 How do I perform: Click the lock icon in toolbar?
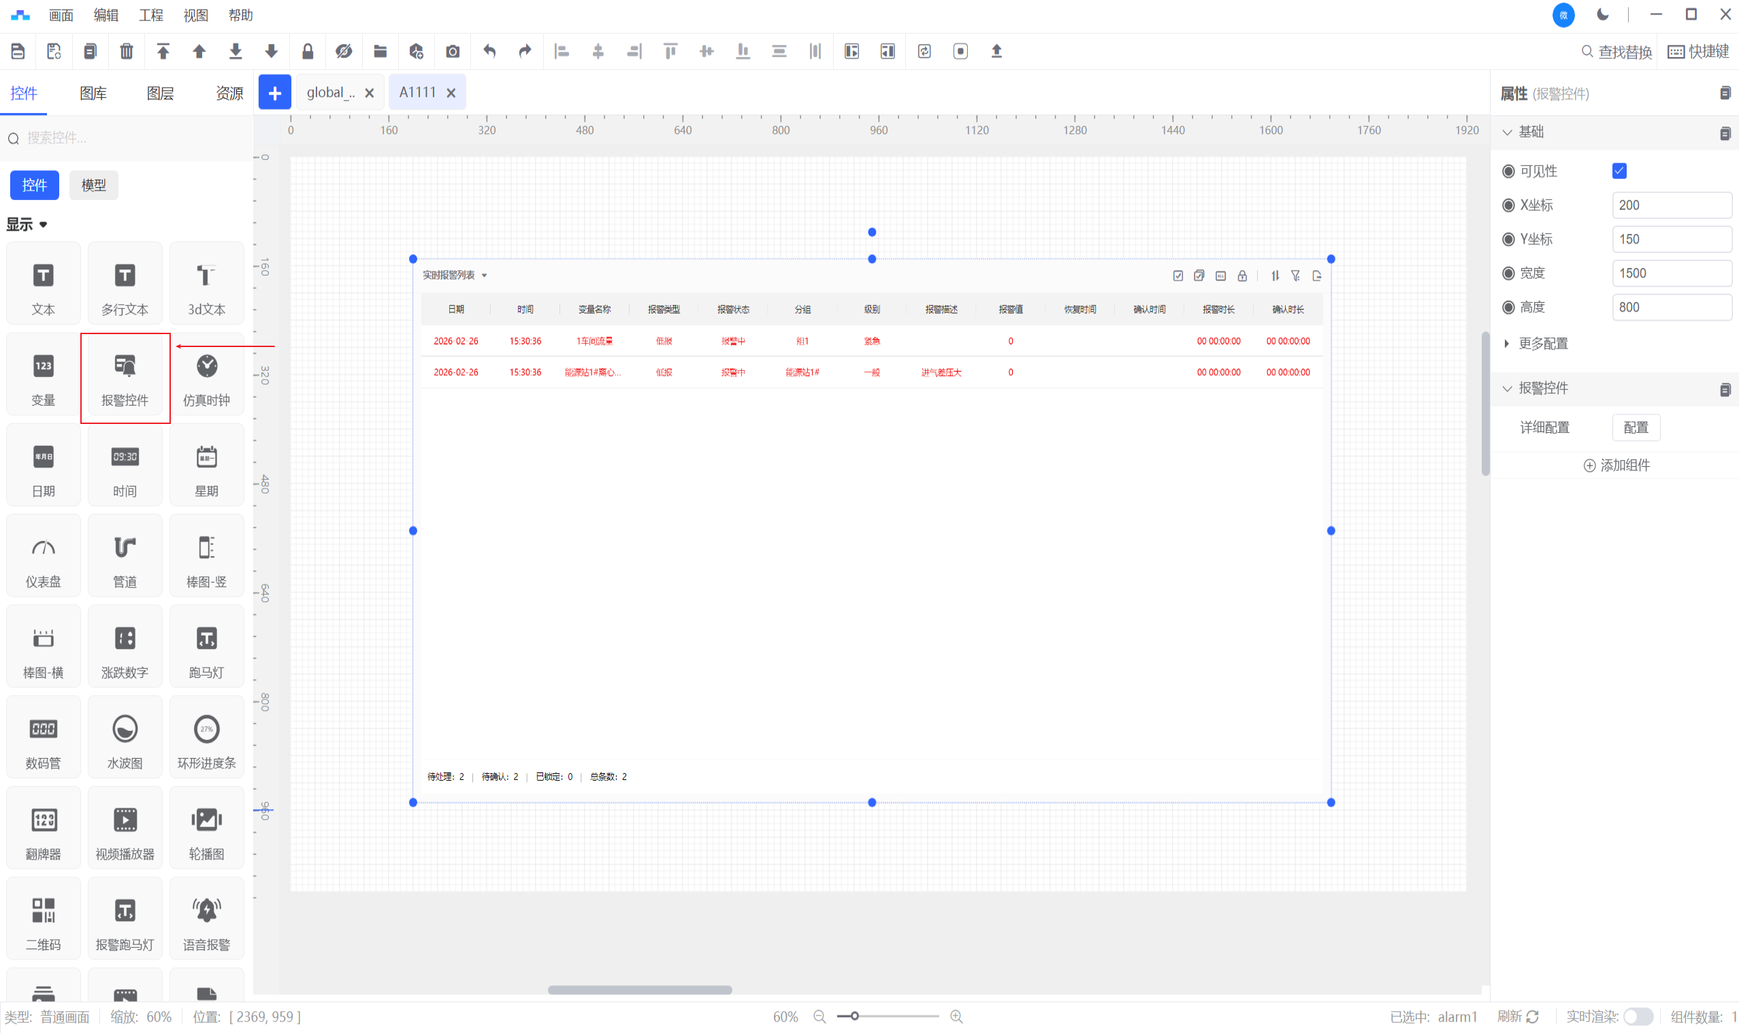click(308, 52)
